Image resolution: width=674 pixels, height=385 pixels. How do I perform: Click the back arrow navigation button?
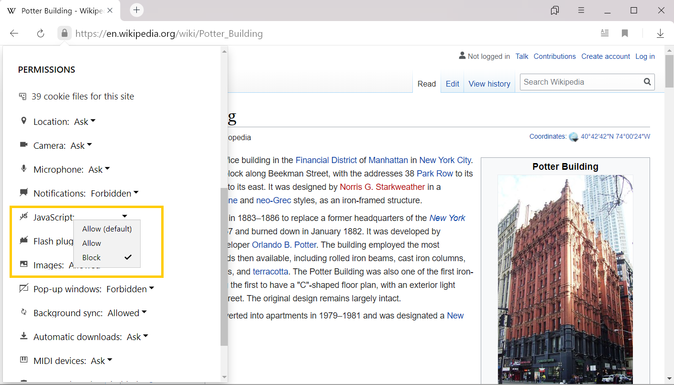click(x=14, y=33)
